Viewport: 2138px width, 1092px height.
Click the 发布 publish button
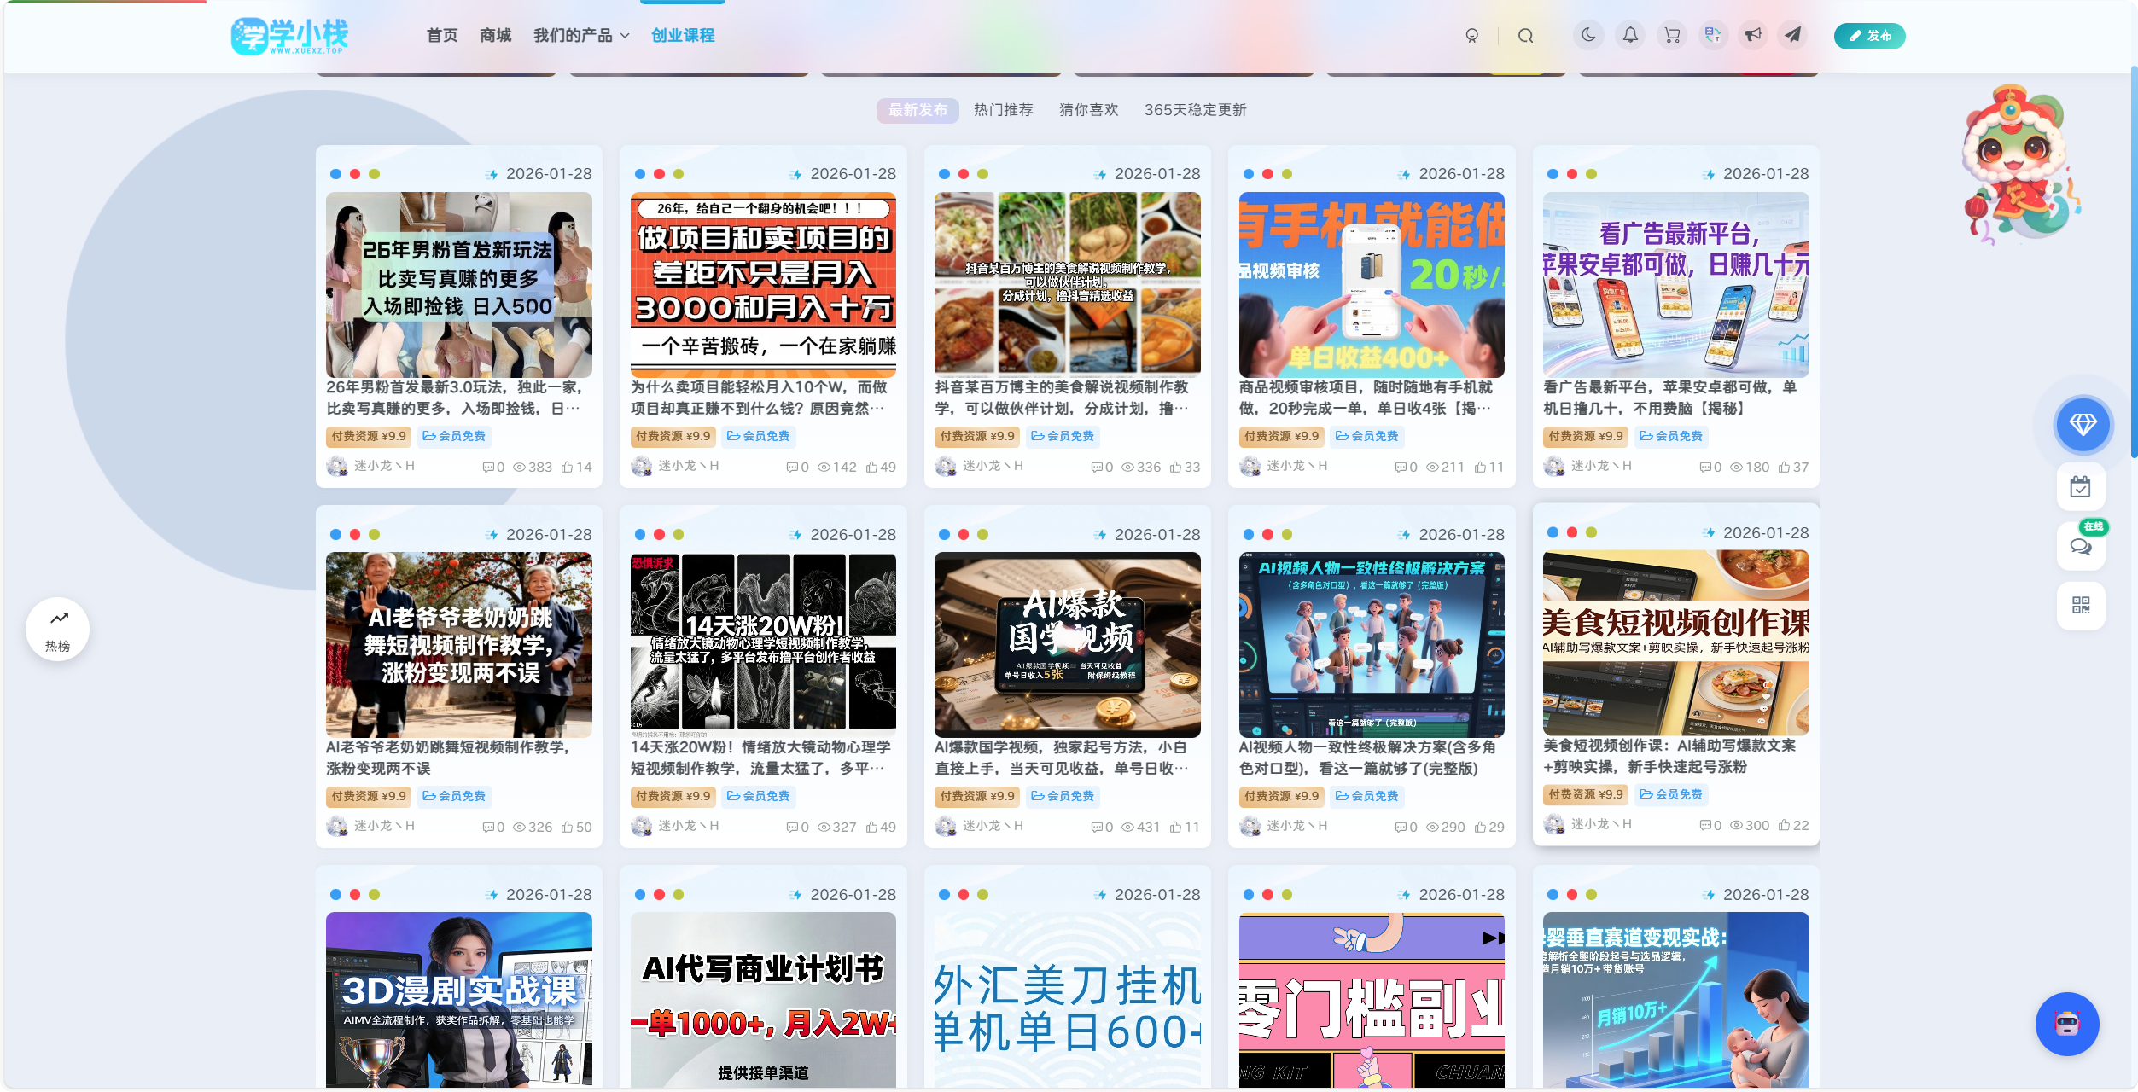pos(1869,36)
